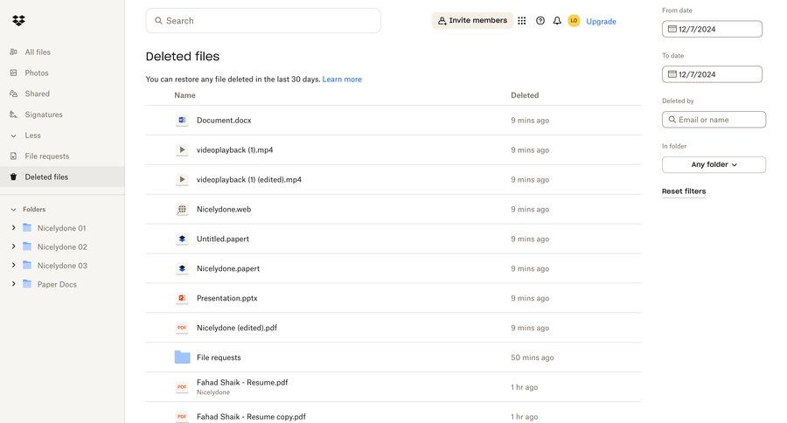Select the Document.docx file name
787x423 pixels.
[x=224, y=121]
